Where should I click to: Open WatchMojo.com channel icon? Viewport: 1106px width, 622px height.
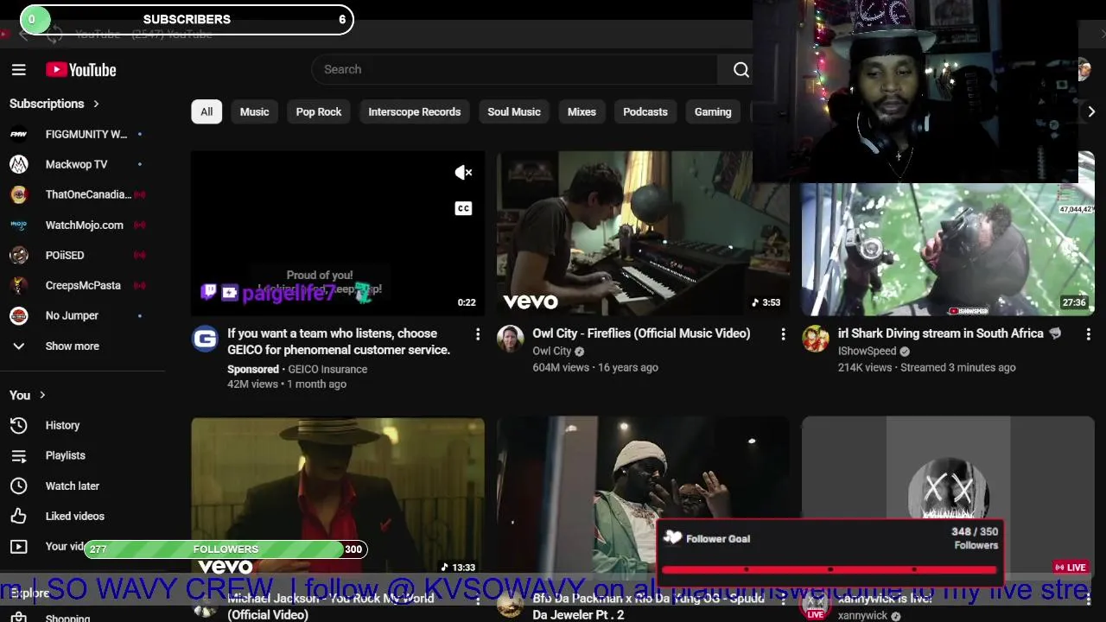[18, 225]
